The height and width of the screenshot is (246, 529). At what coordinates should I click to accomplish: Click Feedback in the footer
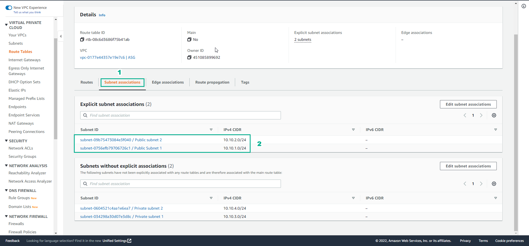pyautogui.click(x=12, y=241)
